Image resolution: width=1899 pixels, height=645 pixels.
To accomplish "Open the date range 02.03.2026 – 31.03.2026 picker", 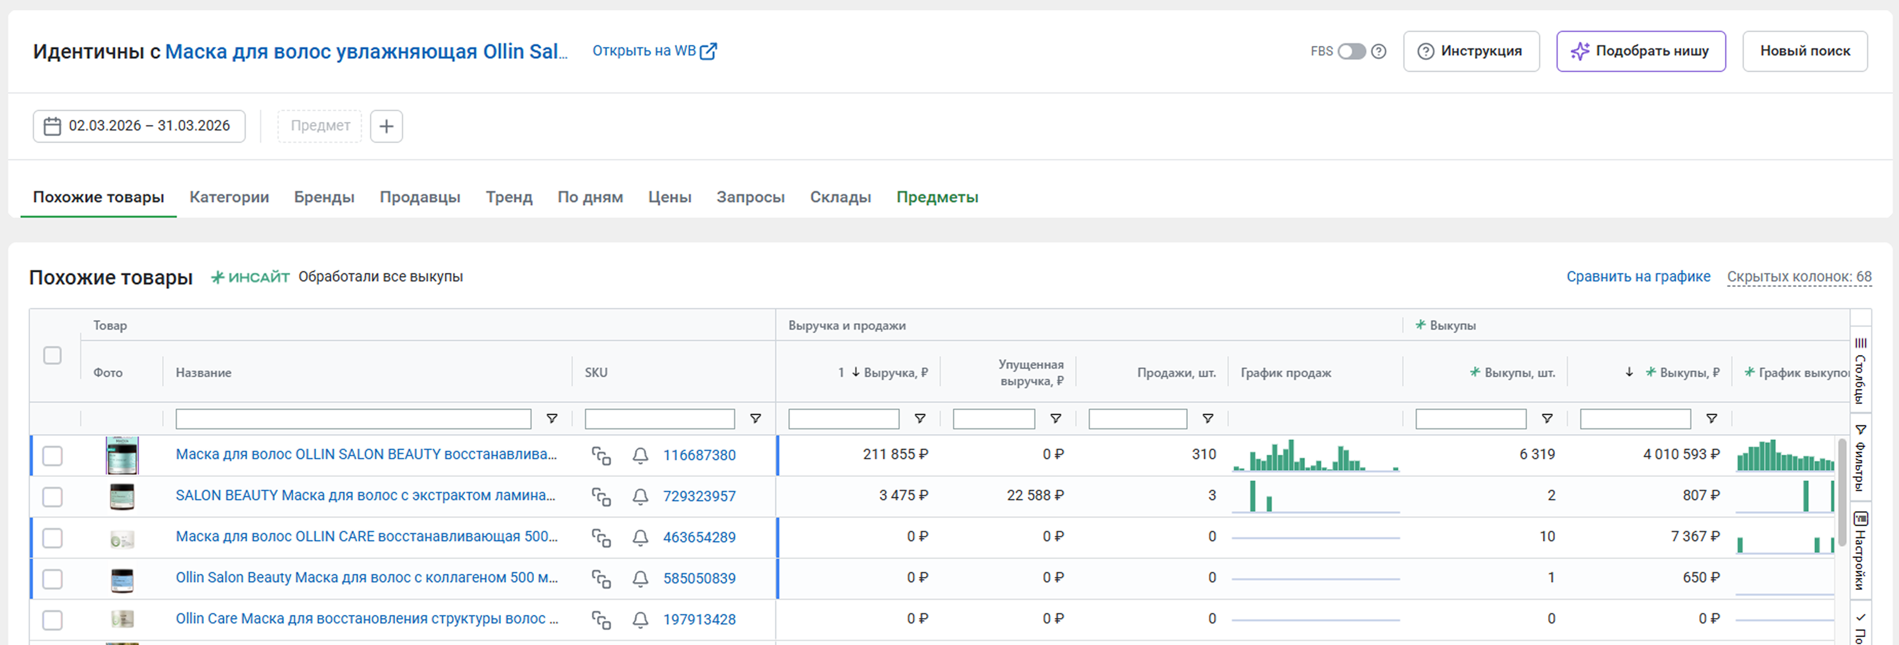I will click(x=139, y=126).
